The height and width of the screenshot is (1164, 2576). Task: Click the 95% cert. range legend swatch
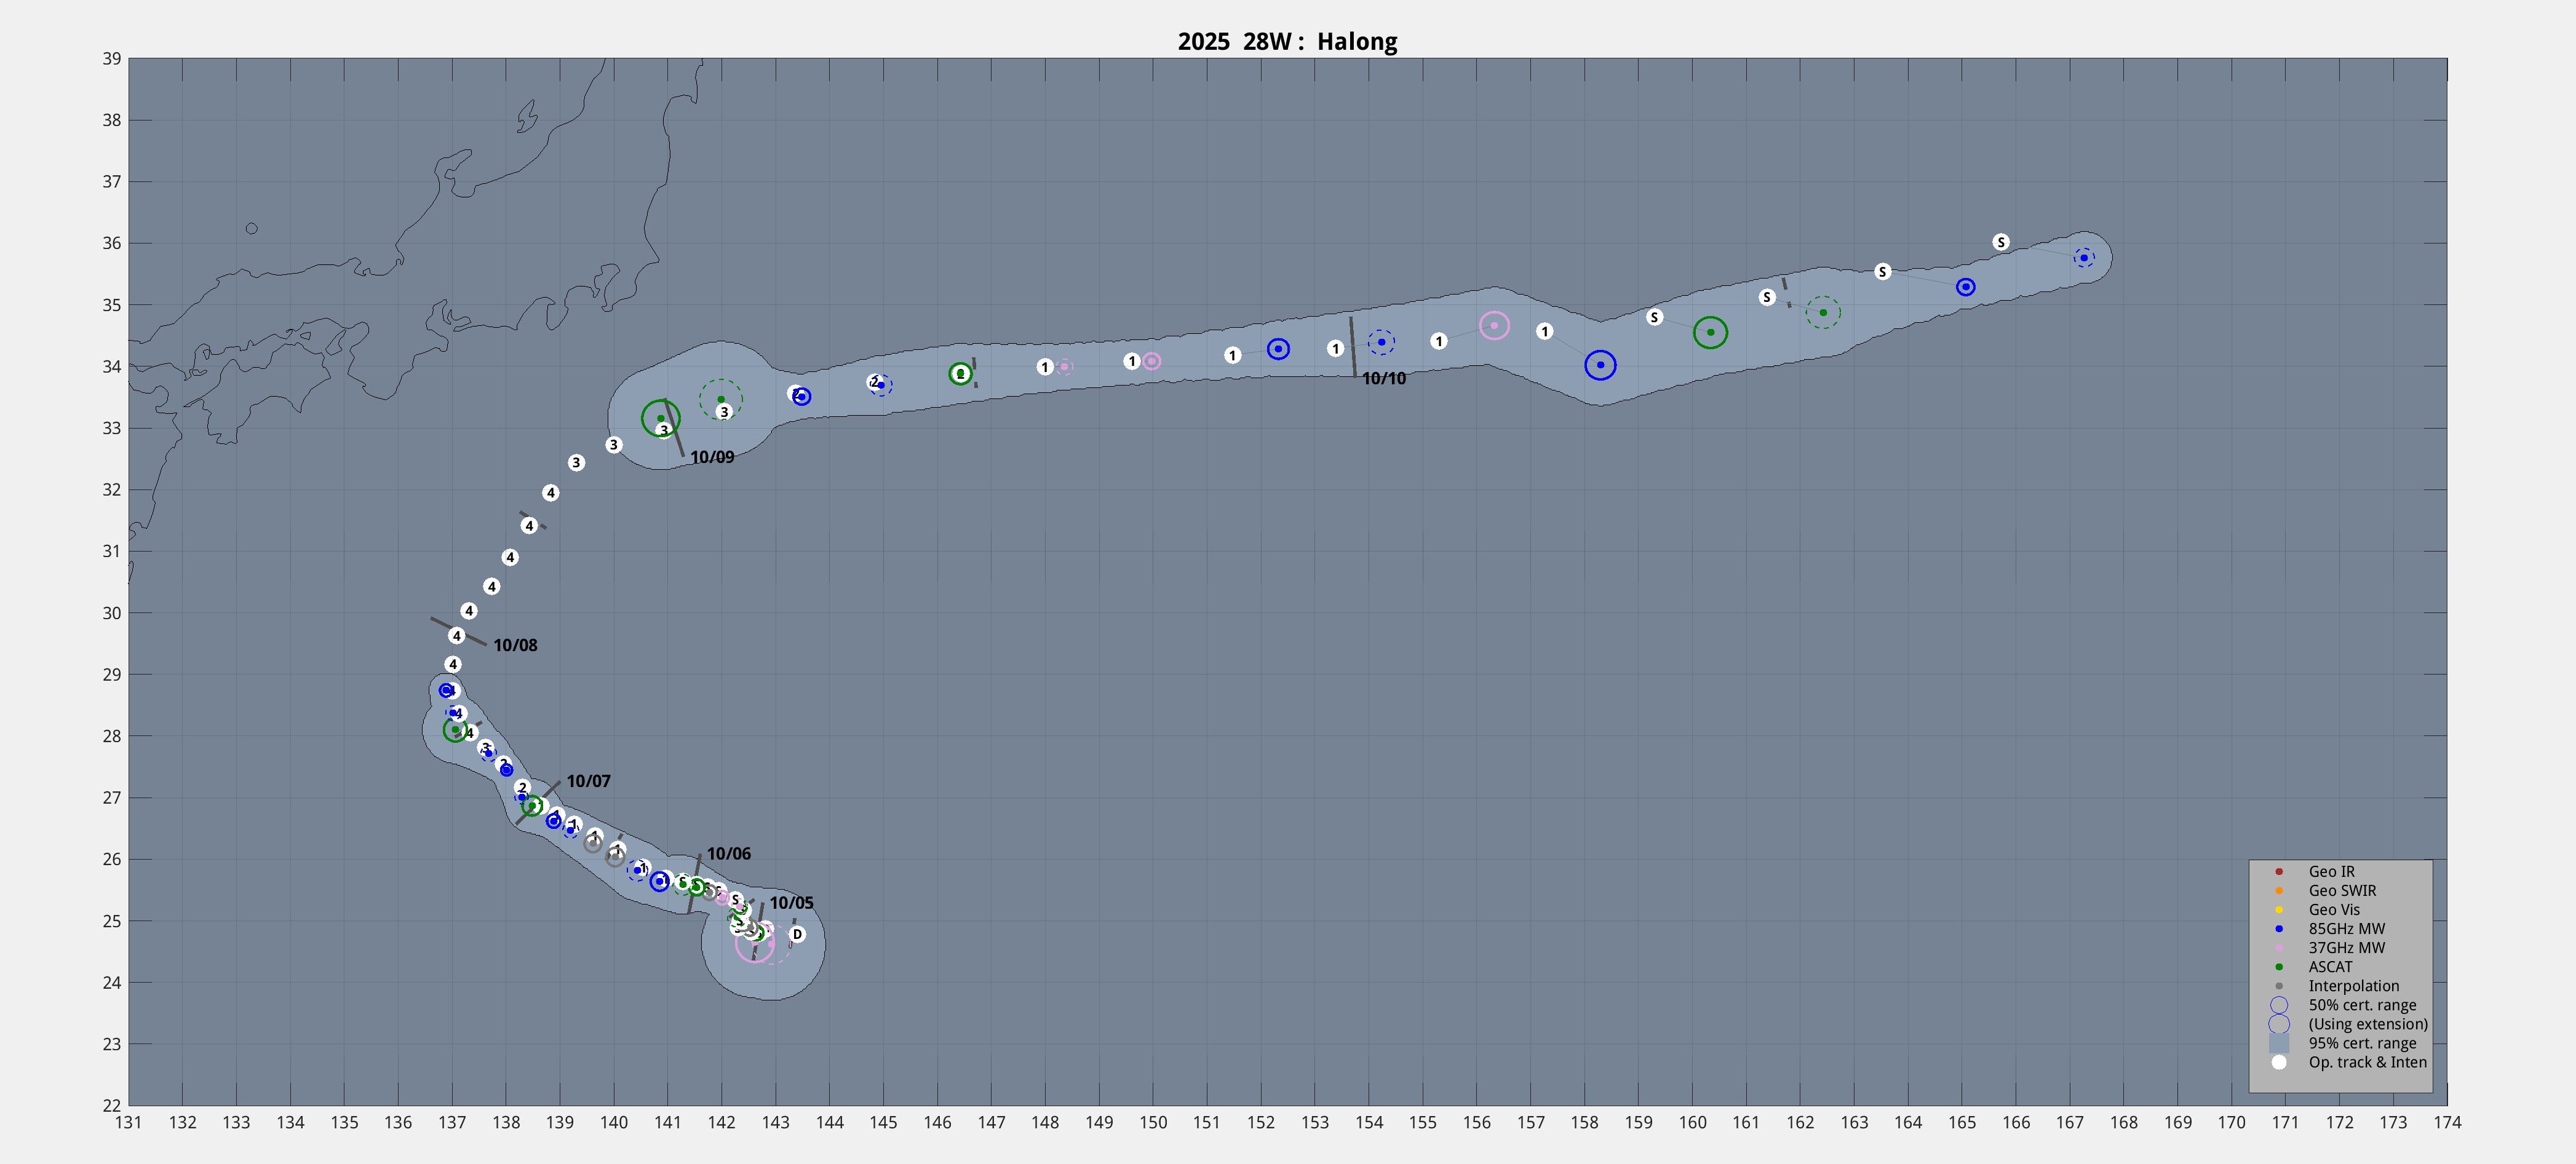coord(2279,1043)
